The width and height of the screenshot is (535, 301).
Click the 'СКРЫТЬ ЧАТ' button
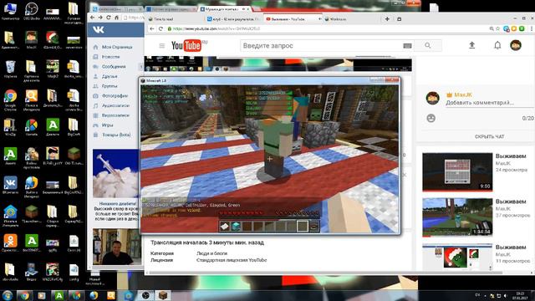[489, 136]
